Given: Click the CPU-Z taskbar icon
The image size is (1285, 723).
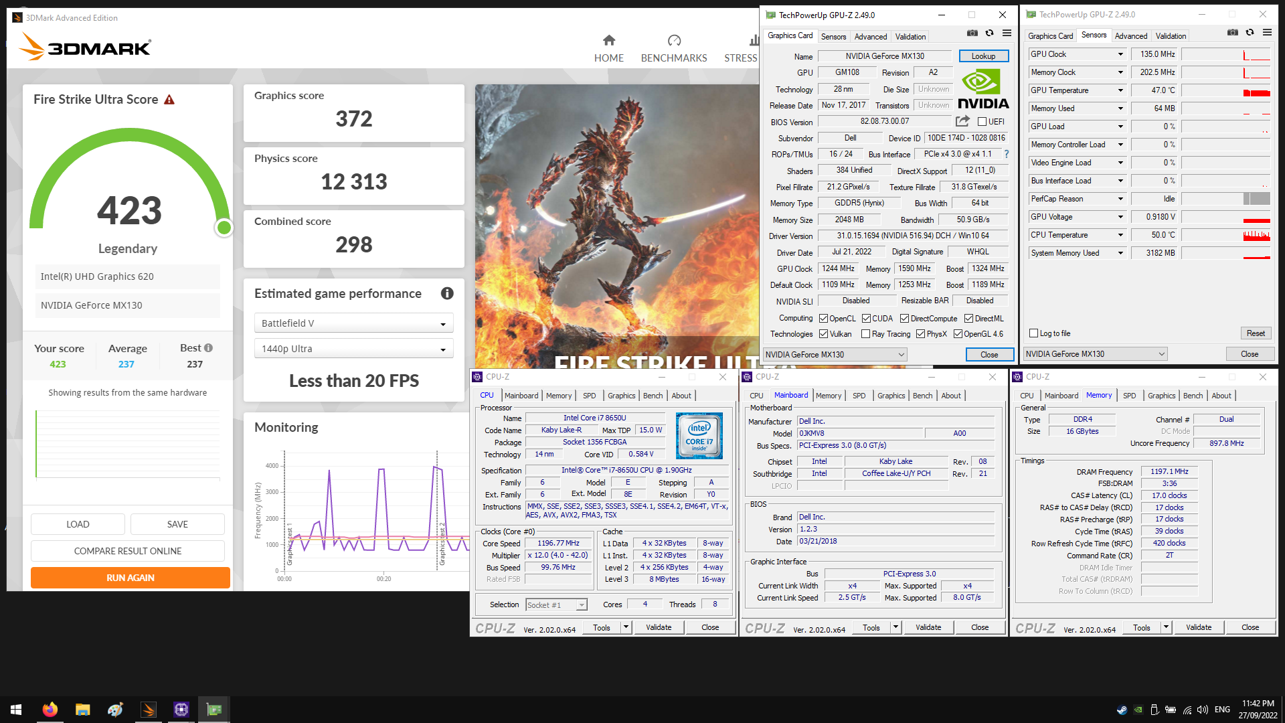Looking at the screenshot, I should 181,710.
